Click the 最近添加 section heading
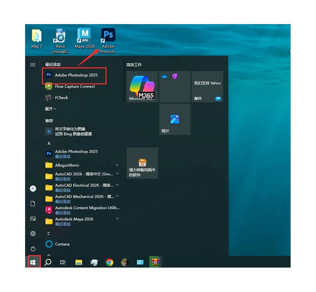 pyautogui.click(x=53, y=64)
